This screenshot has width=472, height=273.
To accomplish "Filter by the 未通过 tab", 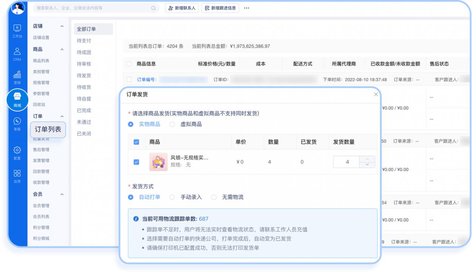I will (x=84, y=122).
